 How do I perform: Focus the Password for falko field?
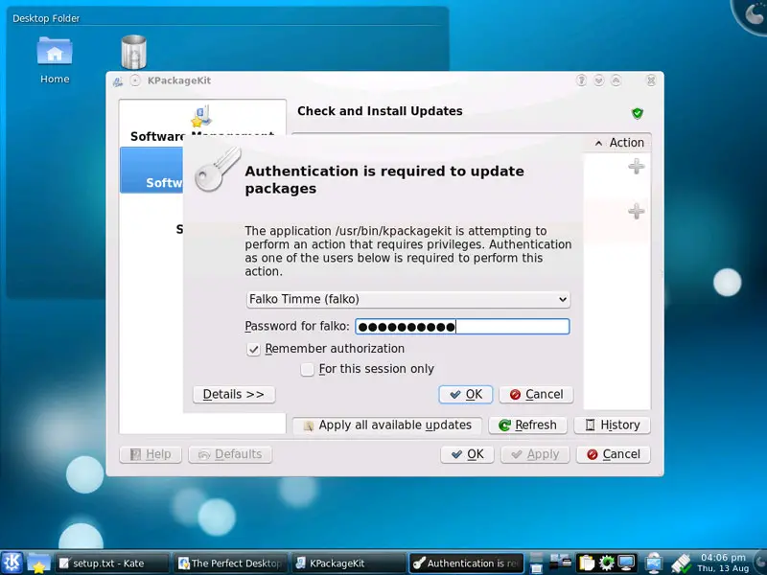[x=462, y=327]
